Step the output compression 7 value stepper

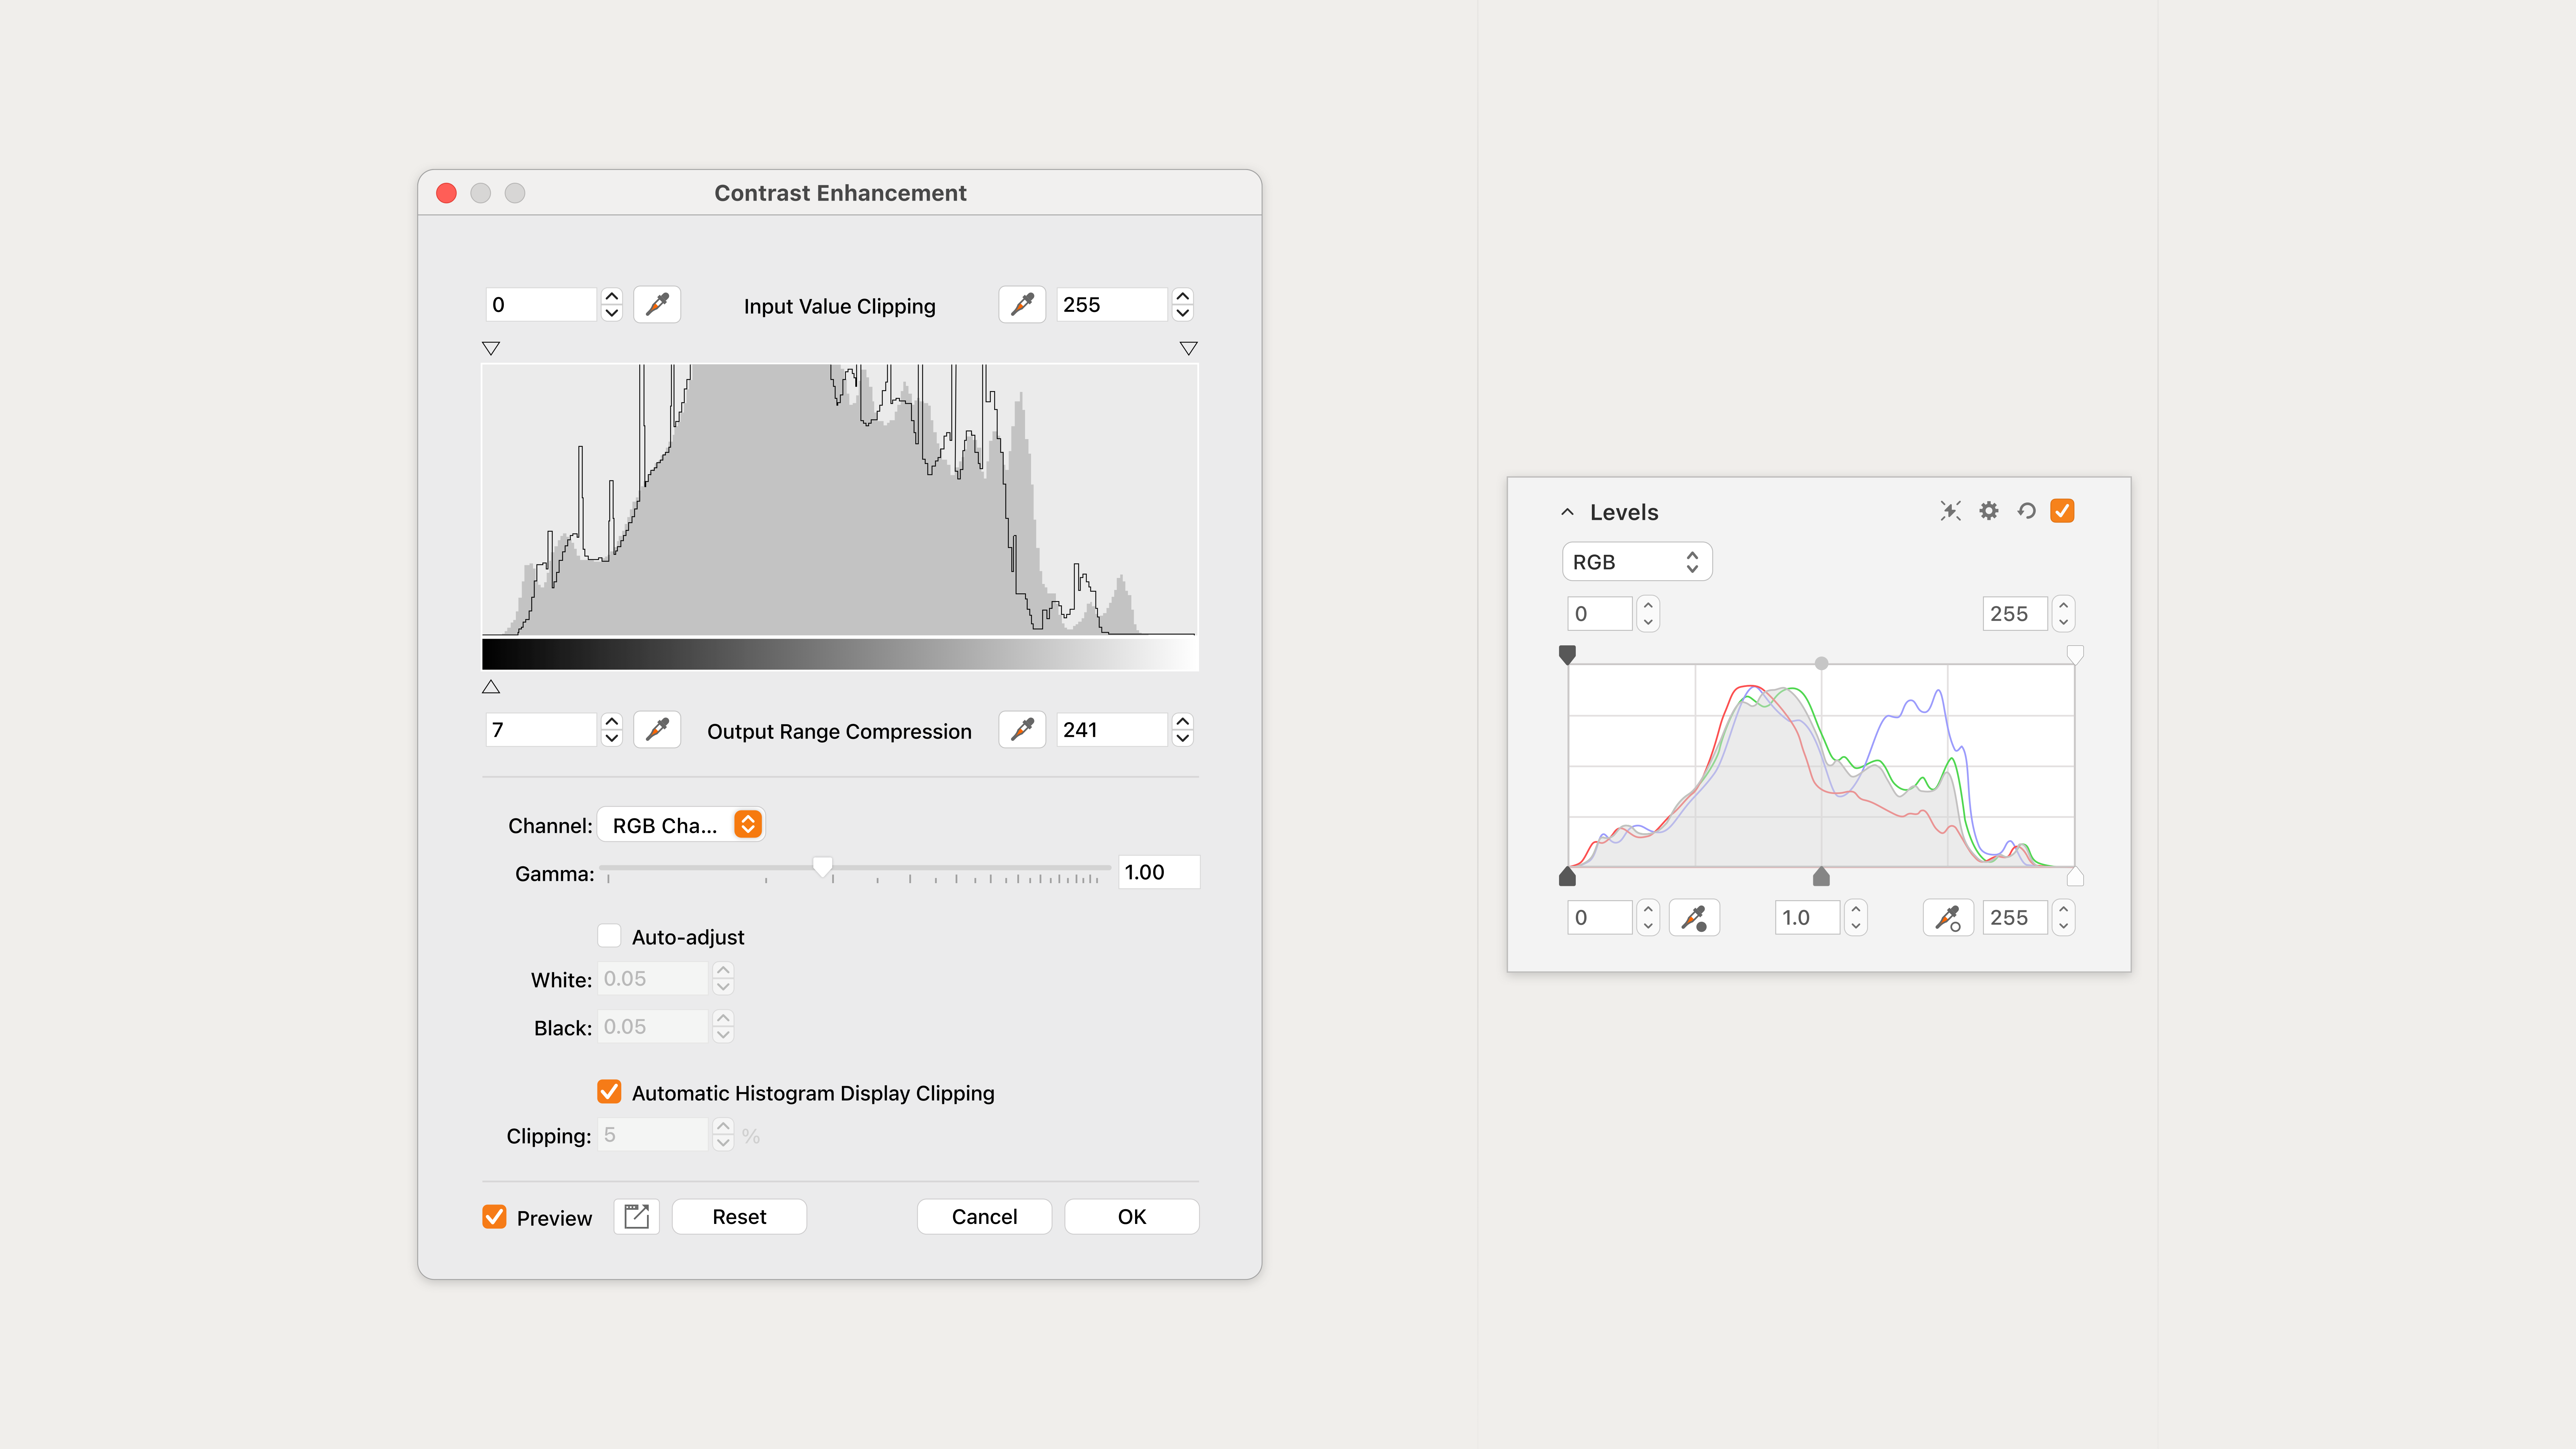pyautogui.click(x=612, y=730)
